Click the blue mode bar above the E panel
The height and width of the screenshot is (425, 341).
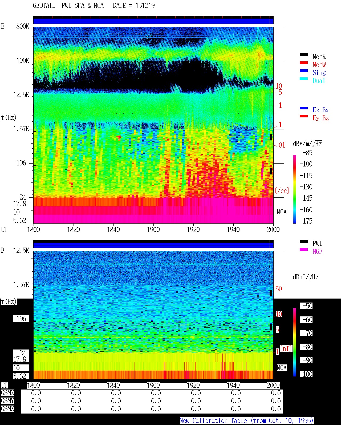tap(153, 21)
